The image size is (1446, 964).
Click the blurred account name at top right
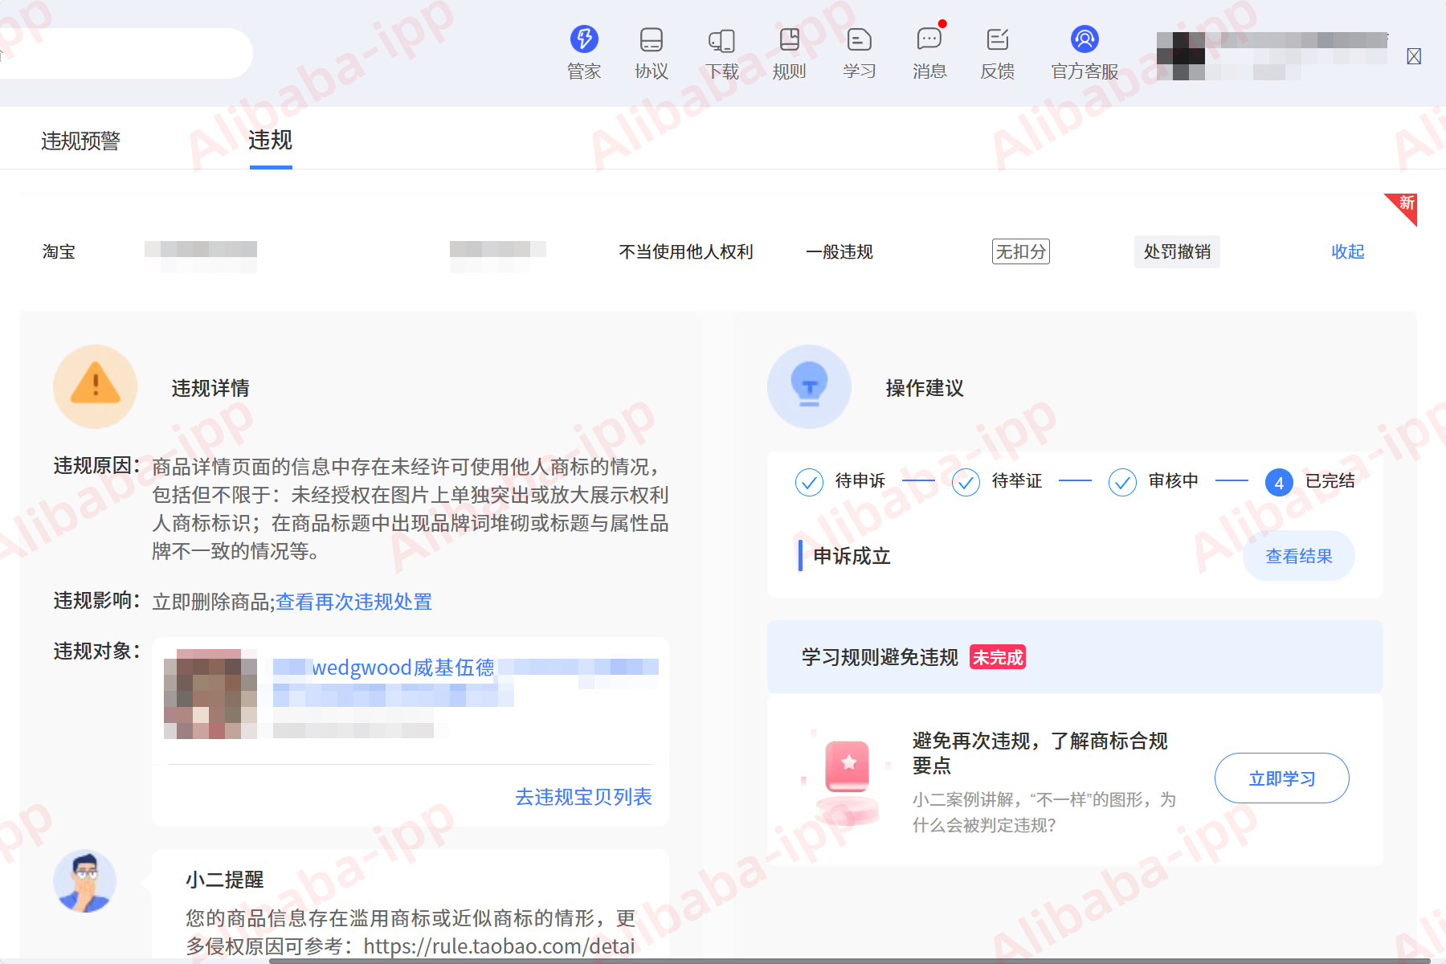1272,56
